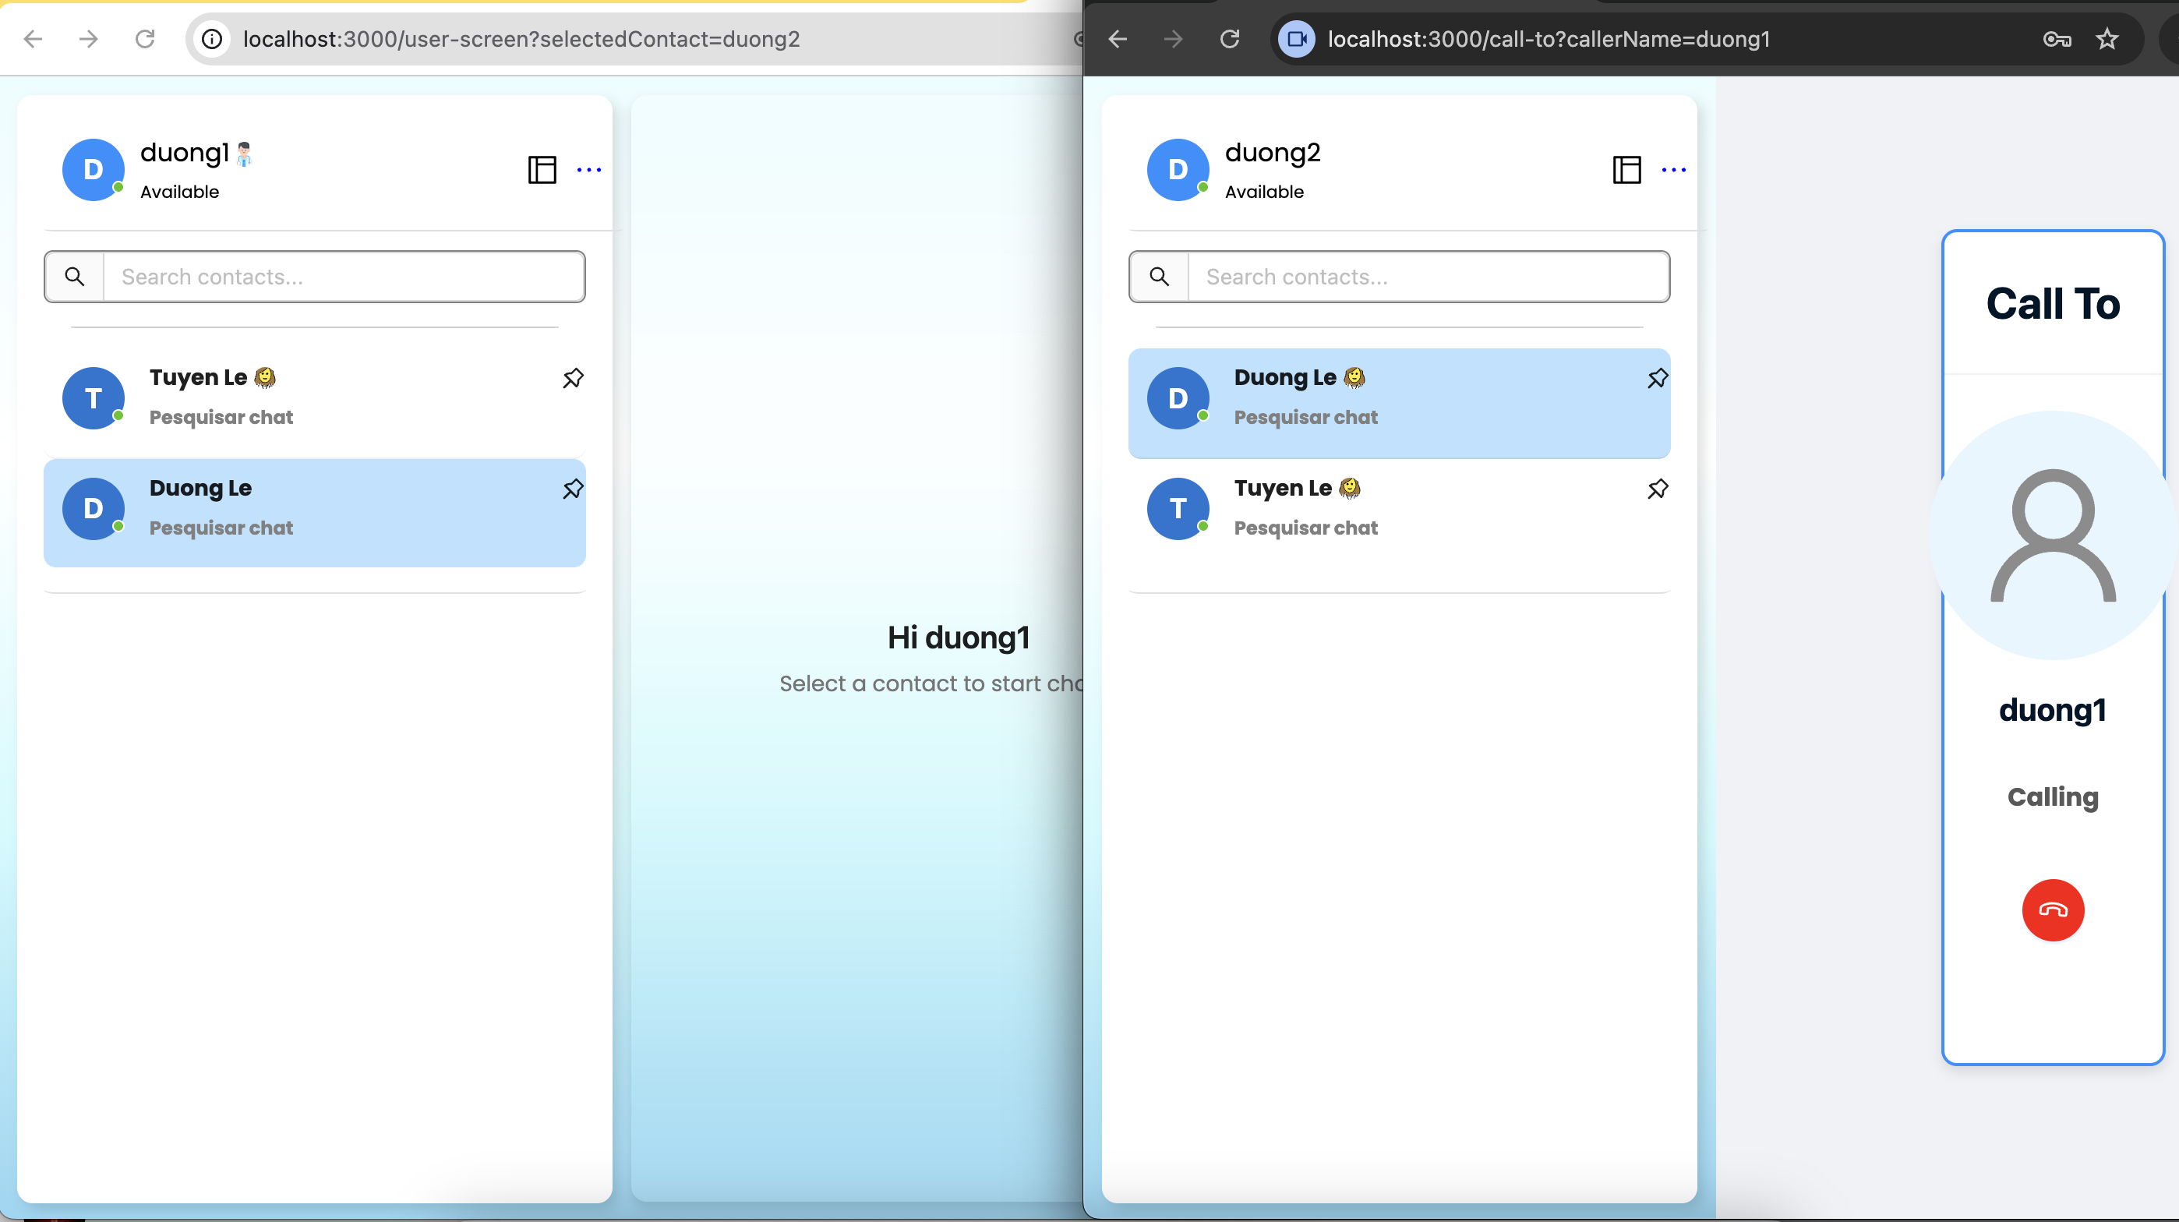Toggle sidebar layout icon beside duong2
Screen dimensions: 2179x1222
click(x=1626, y=170)
